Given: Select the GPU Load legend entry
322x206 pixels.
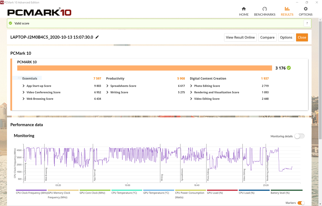Looking at the screenshot, I should (222, 192).
